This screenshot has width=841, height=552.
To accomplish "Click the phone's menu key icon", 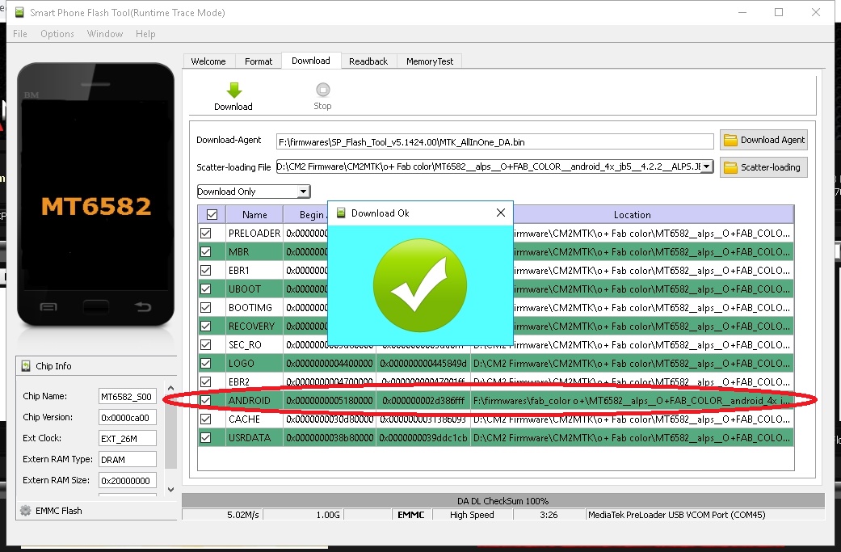I will 48,307.
